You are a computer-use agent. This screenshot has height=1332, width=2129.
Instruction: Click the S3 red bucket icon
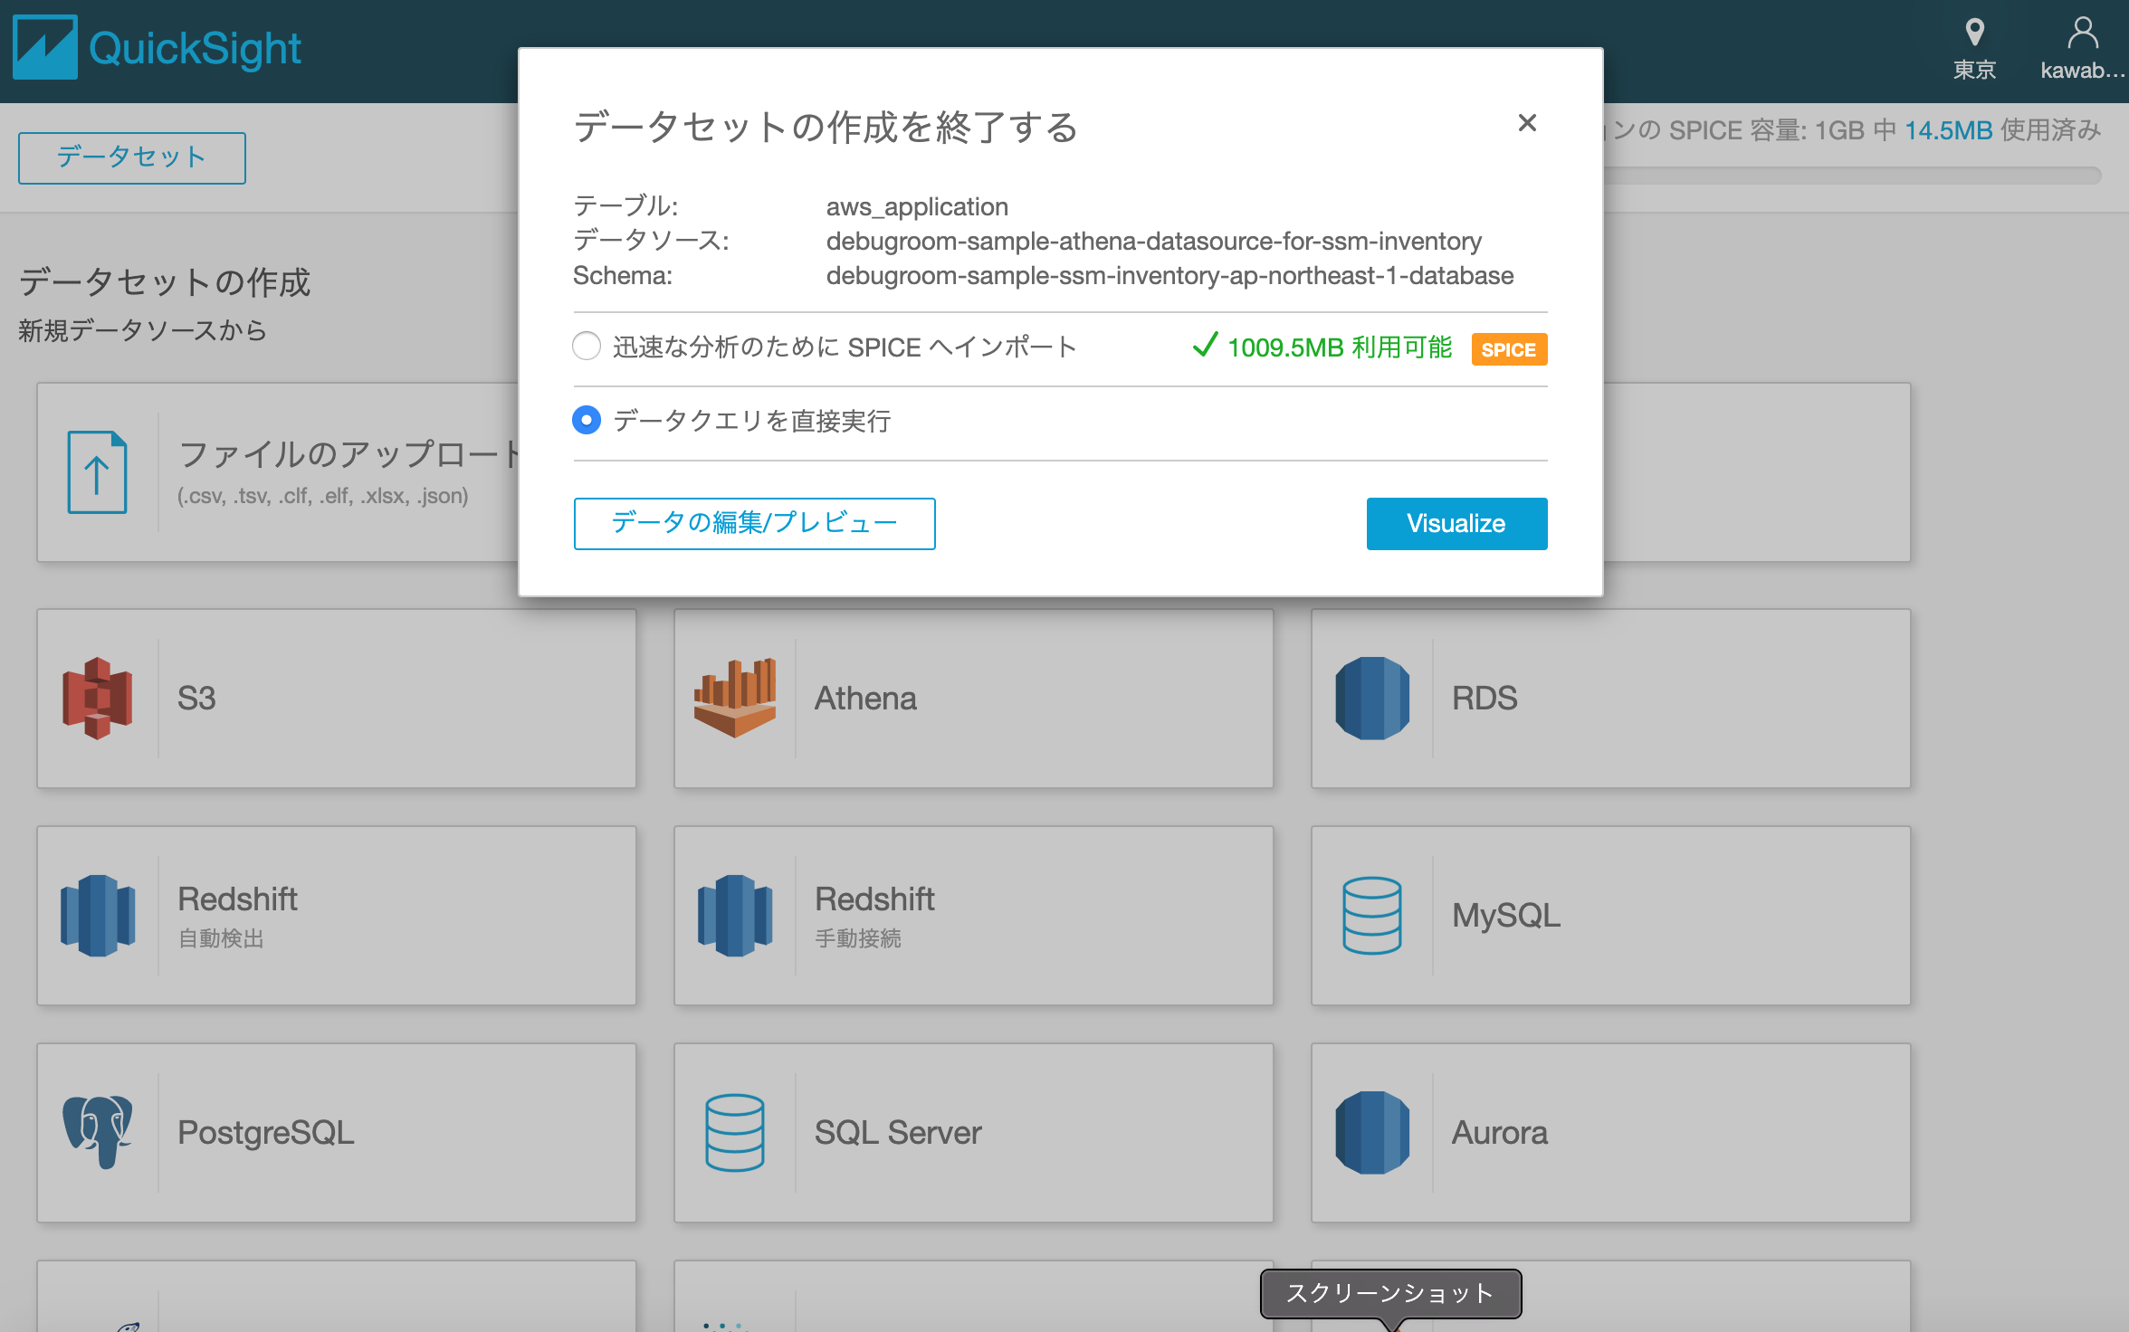(x=98, y=699)
